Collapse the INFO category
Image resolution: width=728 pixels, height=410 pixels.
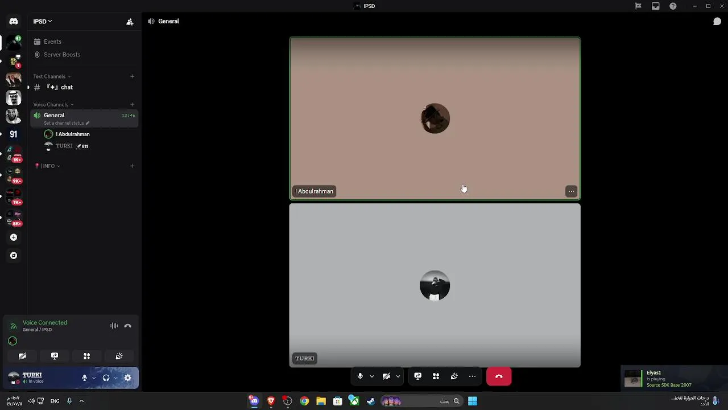pos(47,166)
